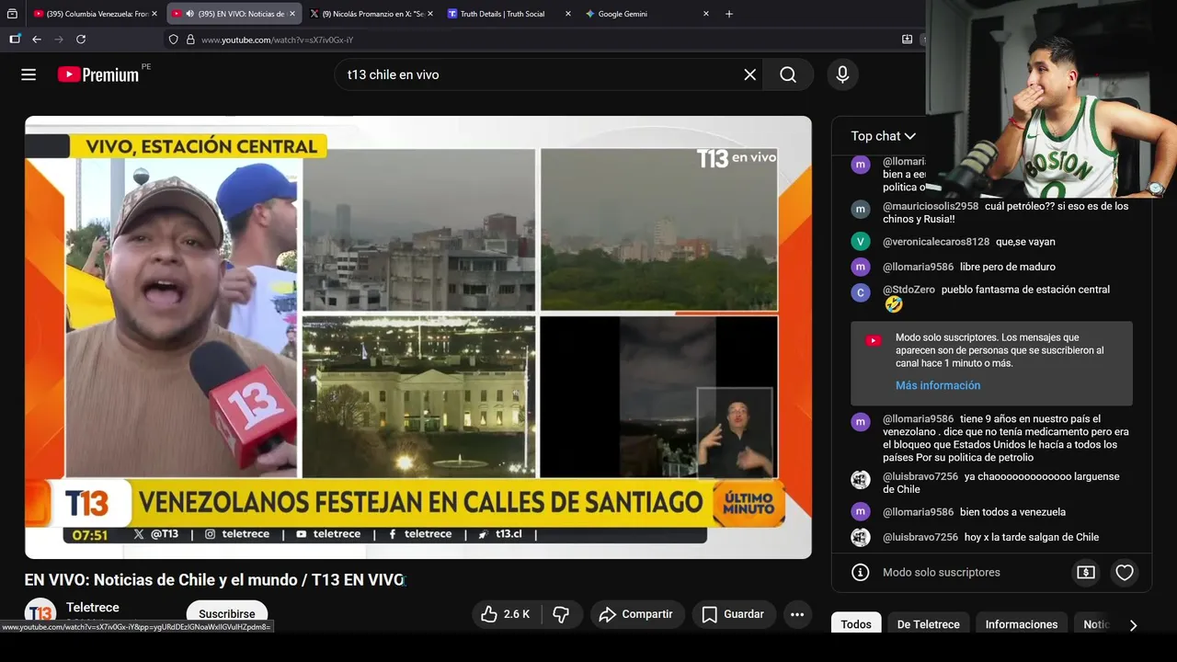Click info icon beside Modo solo suscriptores

click(861, 572)
